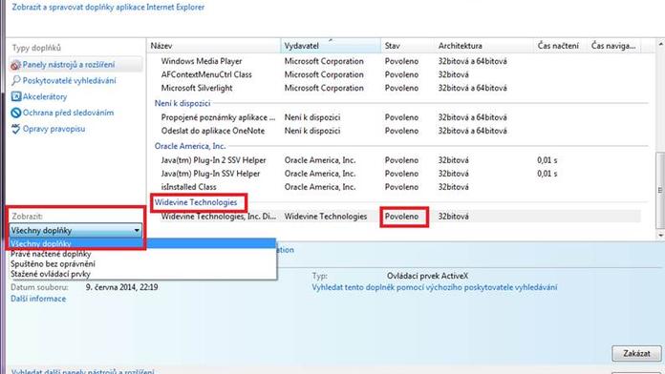Open Vyhledat tento doplněk pomocí výchozího poskytovatele link
This screenshot has width=665, height=374.
[x=435, y=287]
